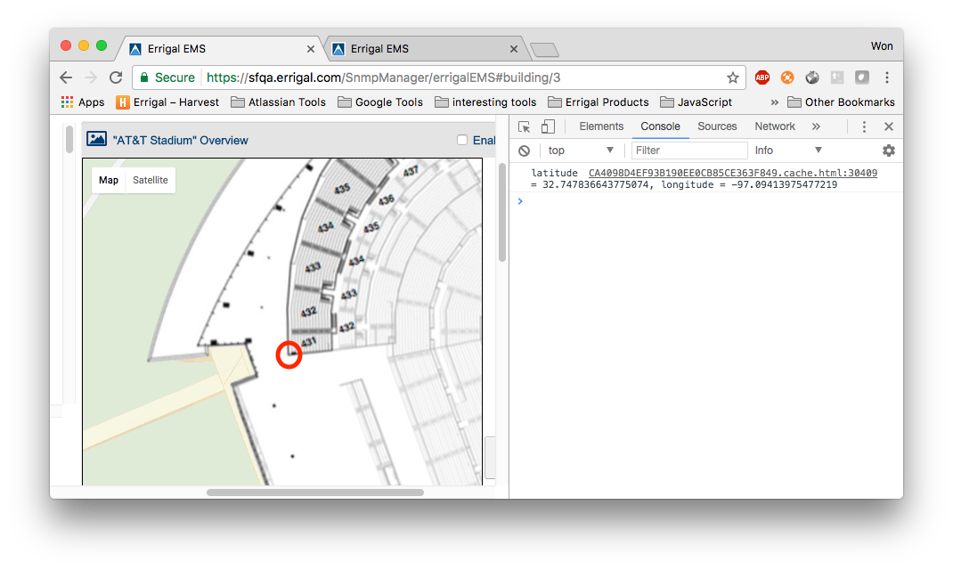This screenshot has height=570, width=953.
Task: Clear the console with the clear icon
Action: tap(525, 151)
